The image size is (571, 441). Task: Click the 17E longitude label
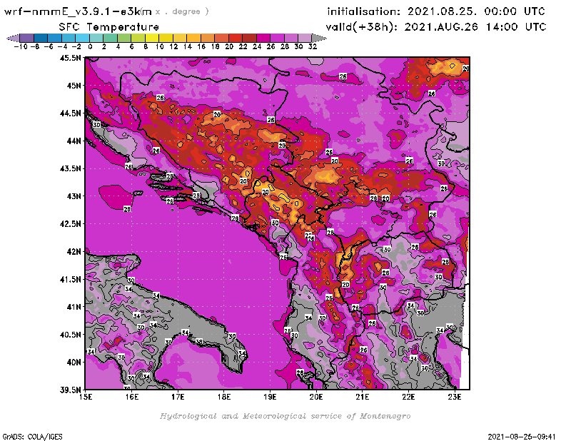point(178,397)
